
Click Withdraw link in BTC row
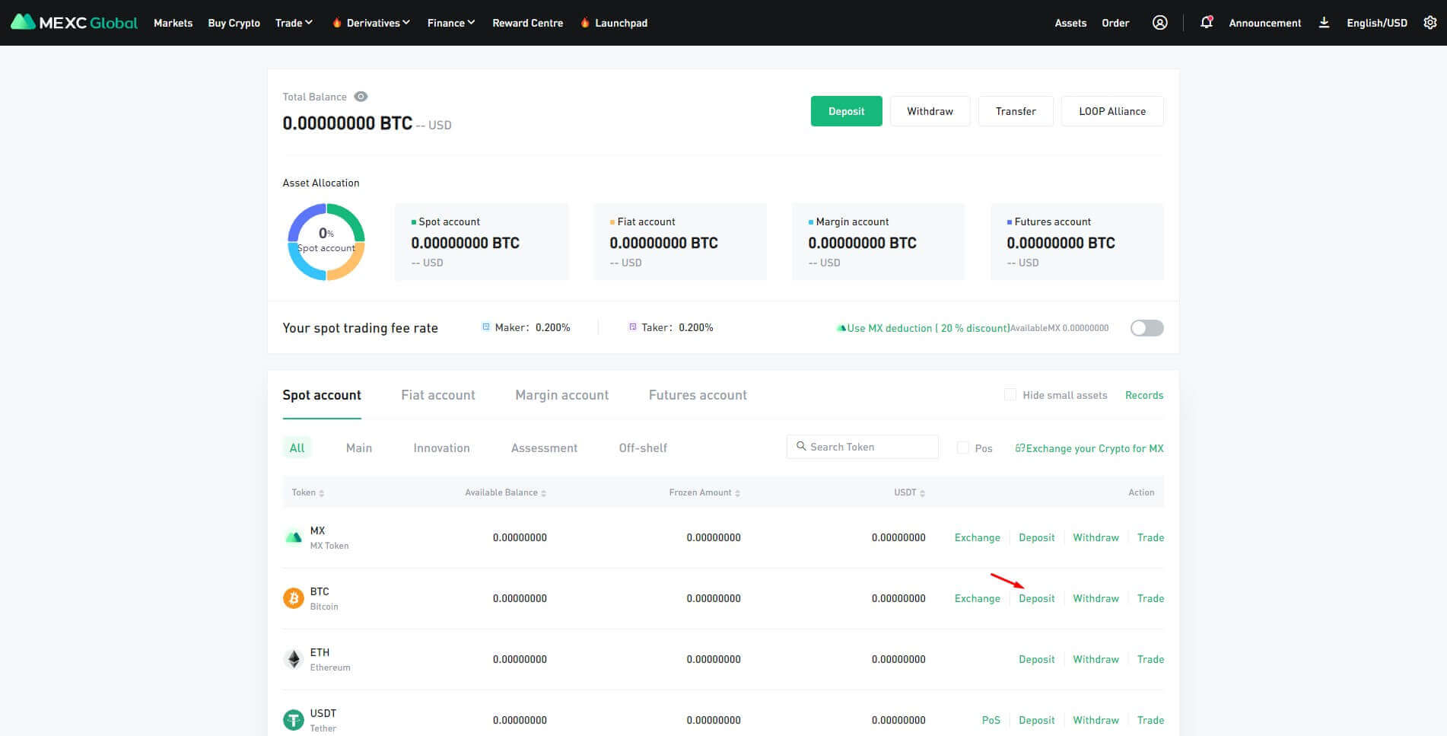pyautogui.click(x=1096, y=598)
